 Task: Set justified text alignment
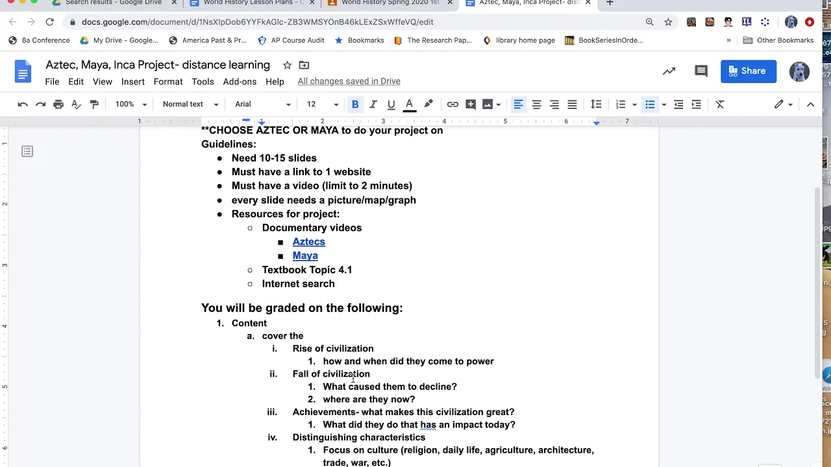(x=572, y=104)
